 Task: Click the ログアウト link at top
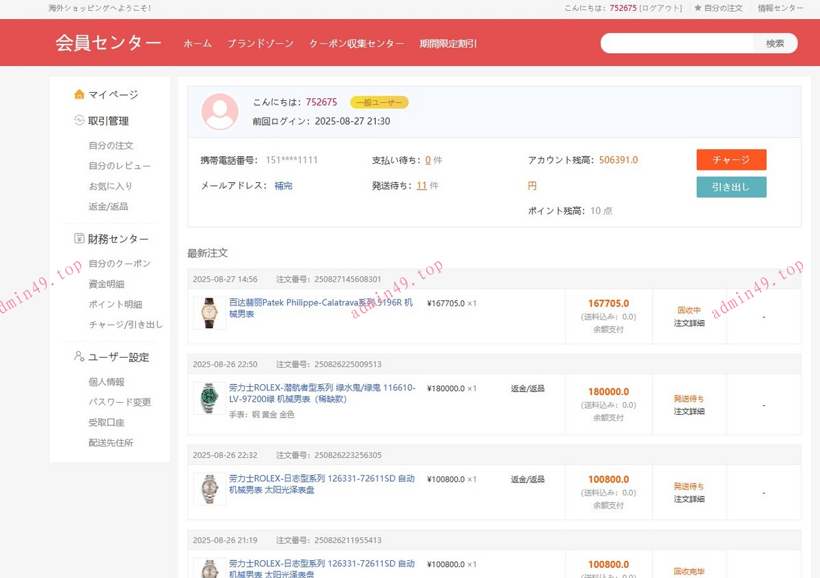coord(661,8)
